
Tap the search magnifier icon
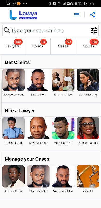(7, 30)
